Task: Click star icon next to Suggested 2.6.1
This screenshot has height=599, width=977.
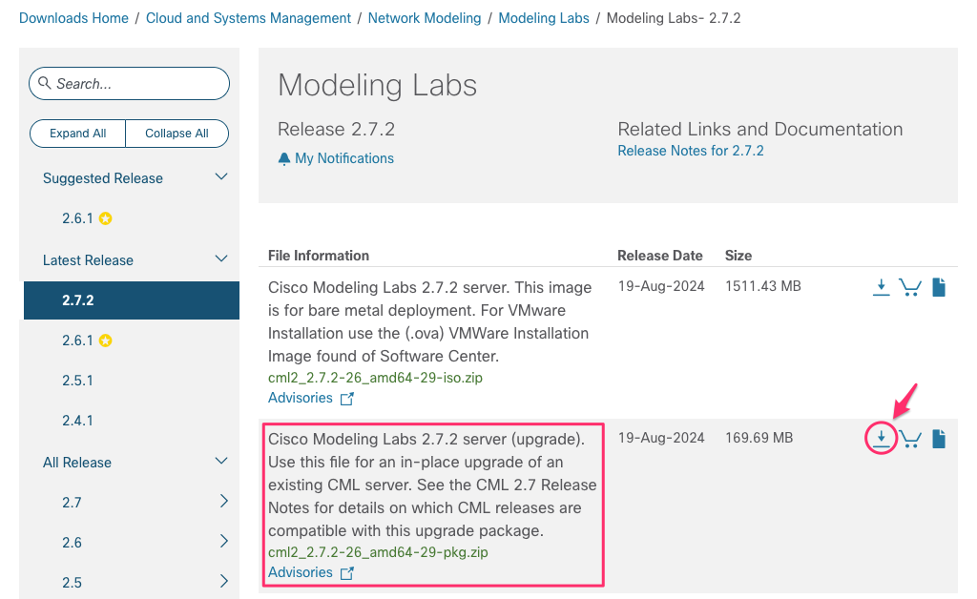Action: point(106,218)
